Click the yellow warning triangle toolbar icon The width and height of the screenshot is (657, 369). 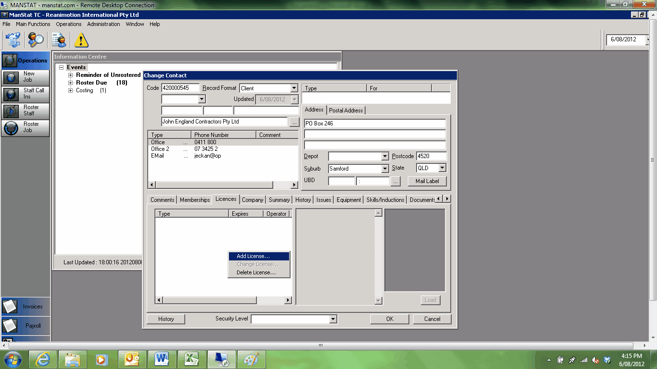coord(81,40)
